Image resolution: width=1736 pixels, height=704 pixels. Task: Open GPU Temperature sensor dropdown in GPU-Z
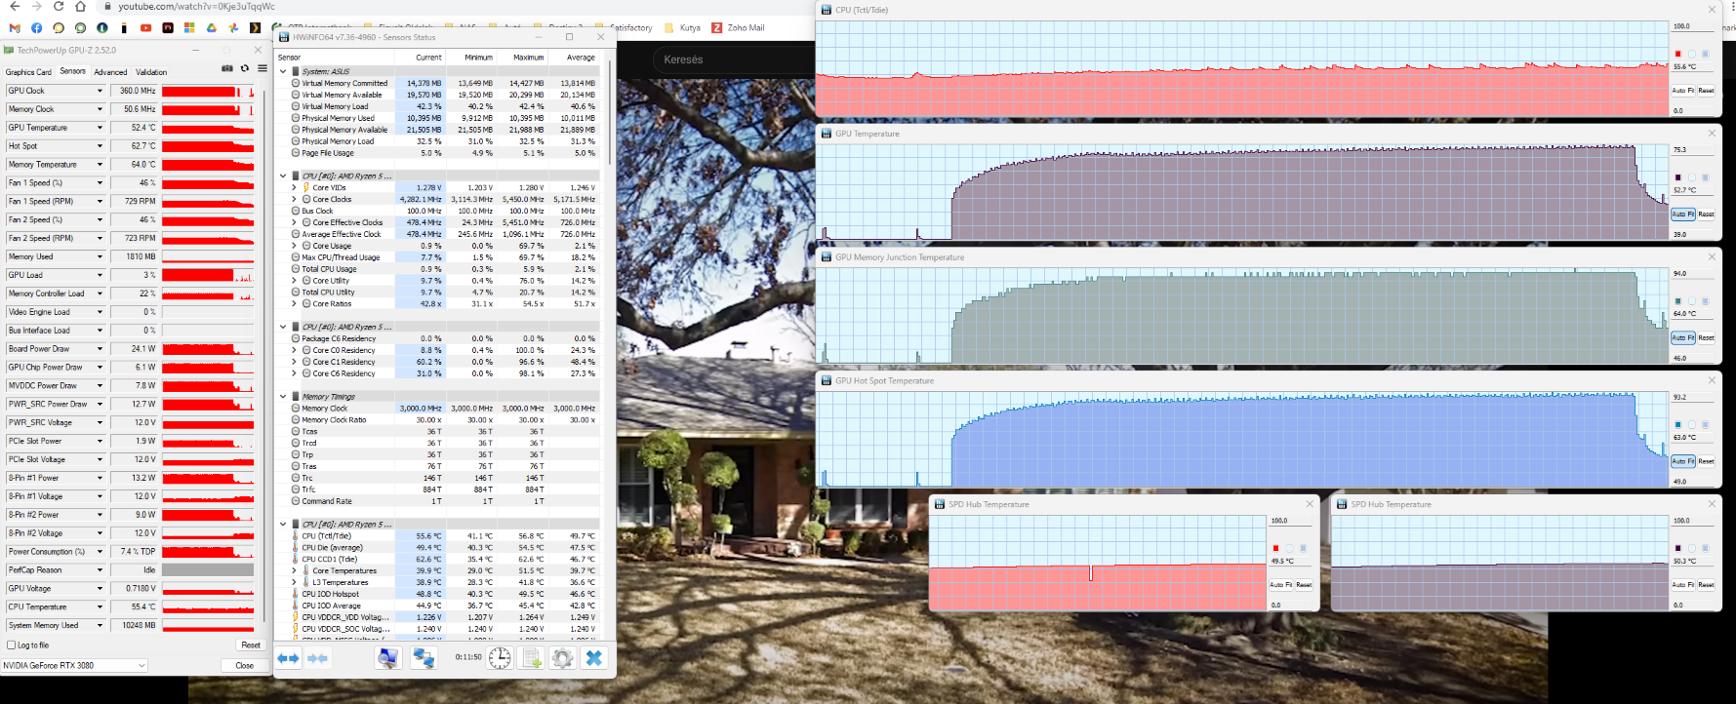click(x=100, y=128)
